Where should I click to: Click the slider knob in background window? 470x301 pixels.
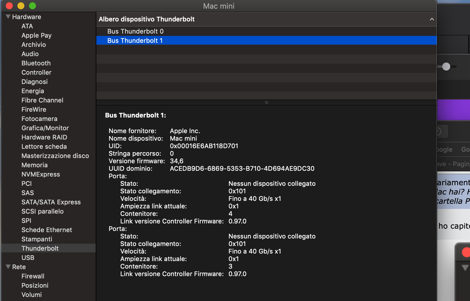446,67
